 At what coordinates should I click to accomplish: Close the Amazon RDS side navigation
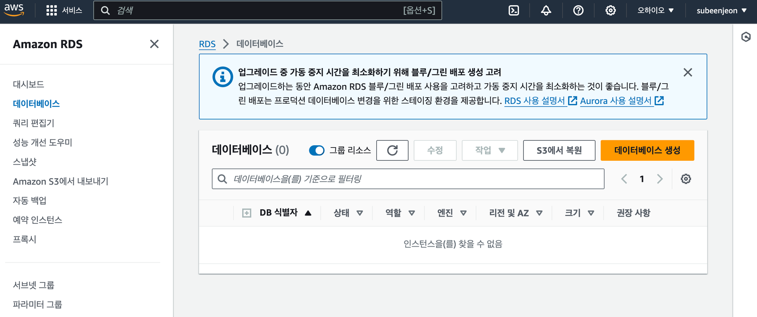click(154, 44)
